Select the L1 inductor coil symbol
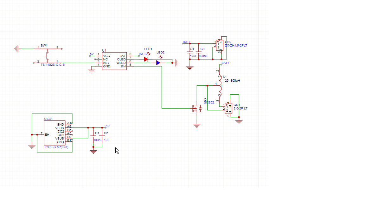The height and width of the screenshot is (205, 365). [220, 85]
